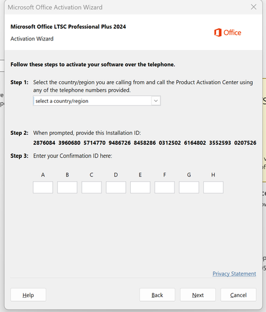Go Back to the previous wizard page
Image resolution: width=266 pixels, height=312 pixels.
[x=157, y=295]
